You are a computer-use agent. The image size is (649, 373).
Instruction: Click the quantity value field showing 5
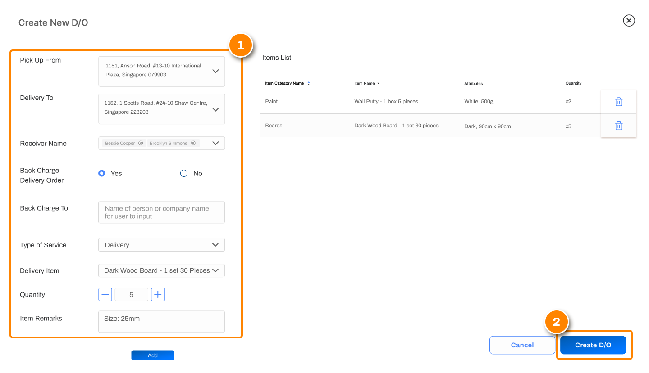pyautogui.click(x=132, y=295)
